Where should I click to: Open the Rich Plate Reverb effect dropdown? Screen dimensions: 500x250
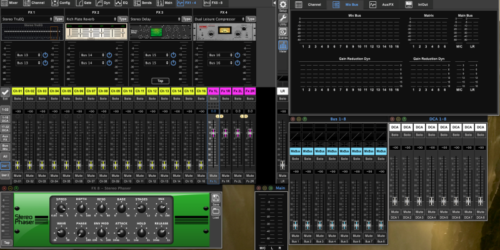tap(90, 19)
